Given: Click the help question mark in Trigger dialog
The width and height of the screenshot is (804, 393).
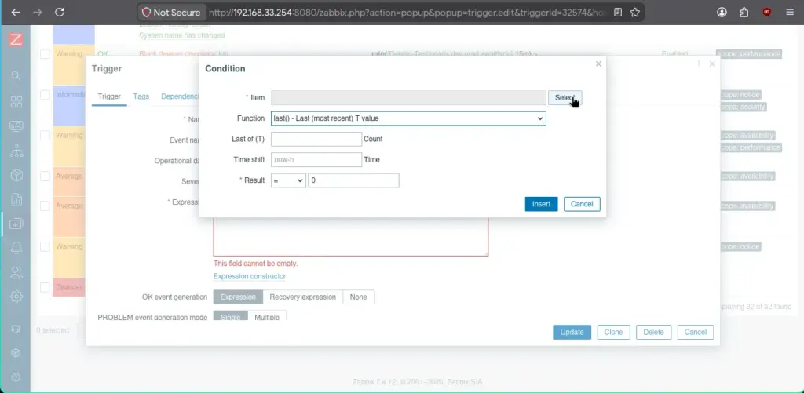Looking at the screenshot, I should pyautogui.click(x=698, y=64).
